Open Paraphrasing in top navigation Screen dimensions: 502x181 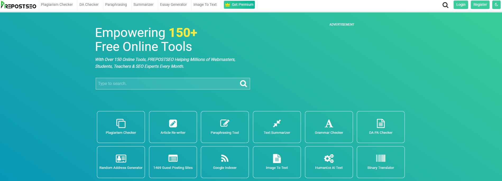pyautogui.click(x=116, y=5)
